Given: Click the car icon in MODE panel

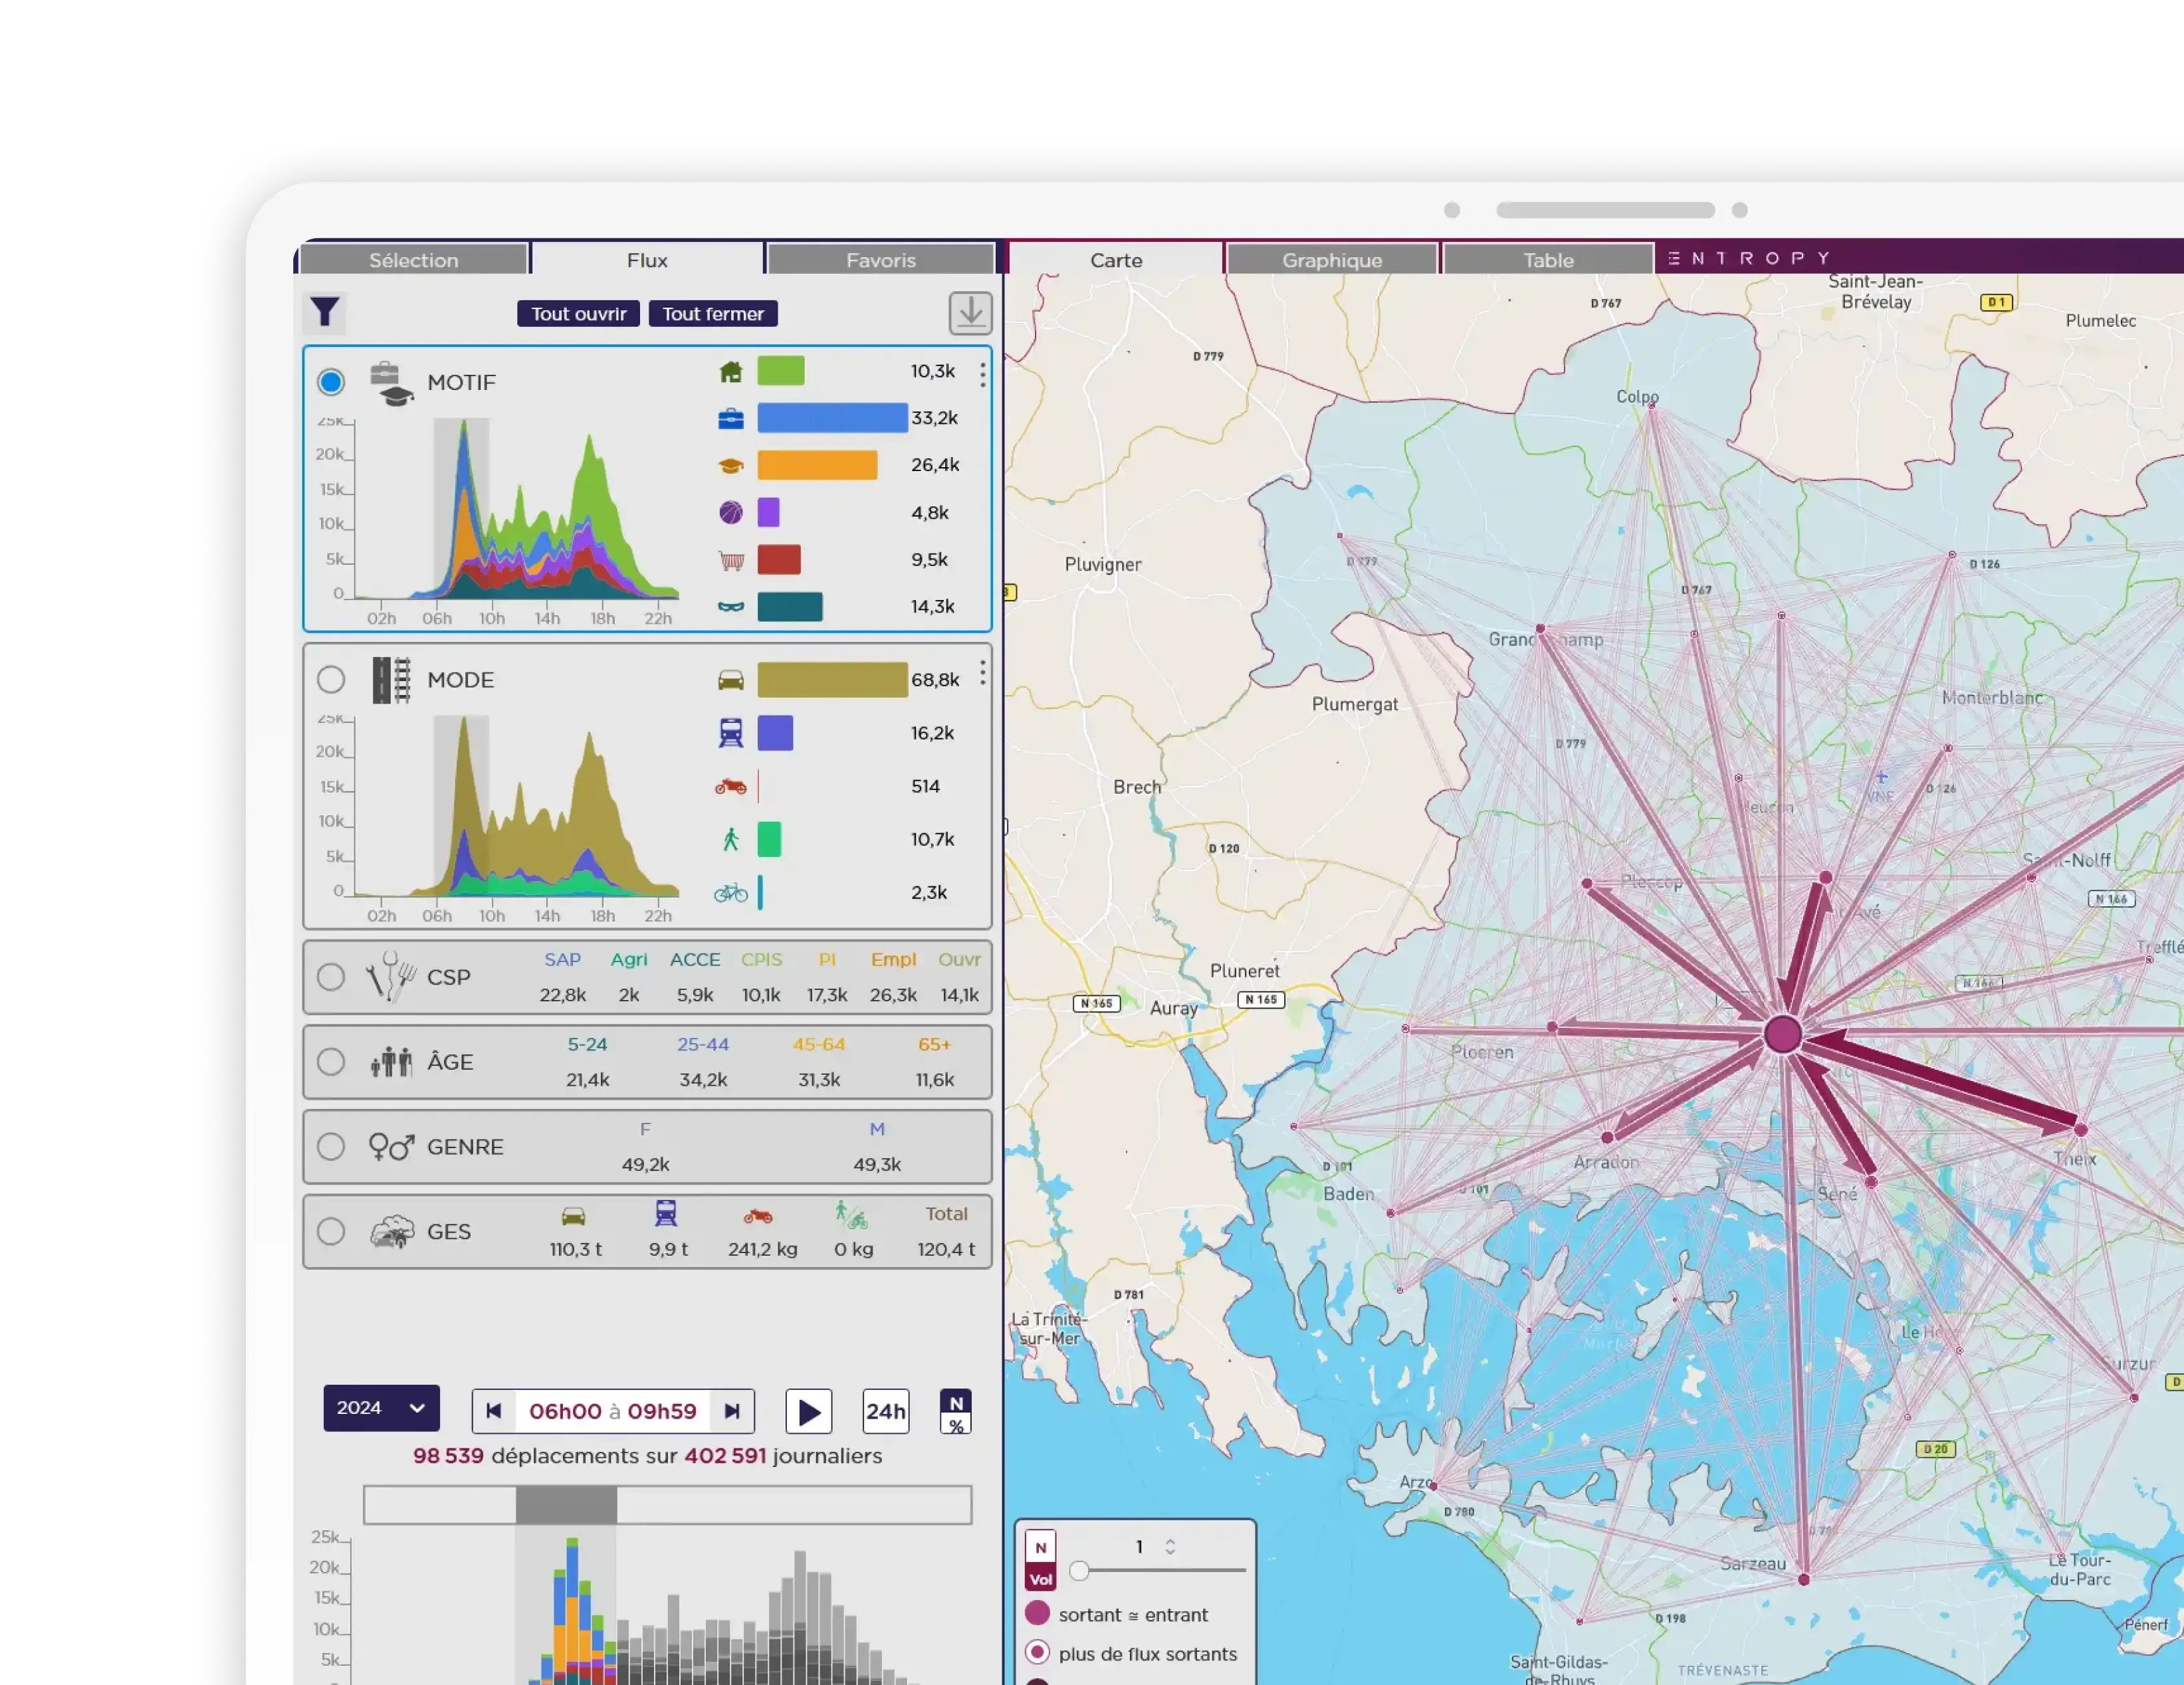Looking at the screenshot, I should [x=731, y=680].
